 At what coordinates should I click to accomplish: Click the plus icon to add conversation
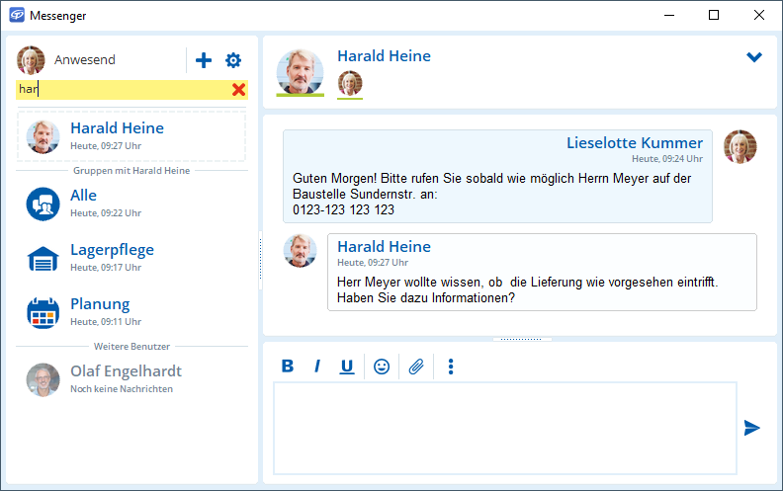coord(204,60)
